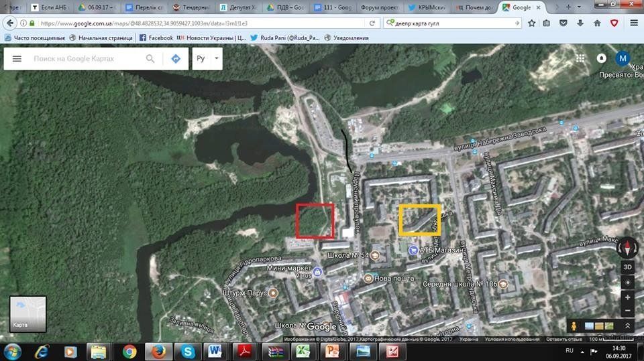Screen dimensions: 644x361
Task: Show hidden system tray icons
Action: point(584,350)
